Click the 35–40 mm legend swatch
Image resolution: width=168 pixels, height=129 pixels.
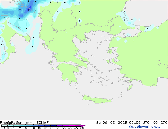point(66,126)
